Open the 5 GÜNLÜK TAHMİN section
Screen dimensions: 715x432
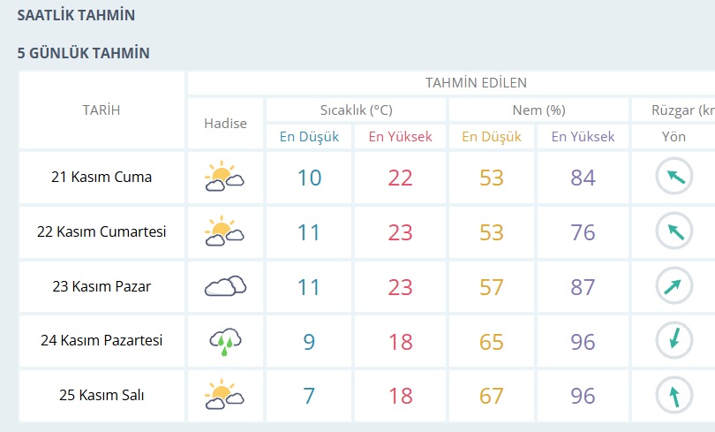coord(84,53)
